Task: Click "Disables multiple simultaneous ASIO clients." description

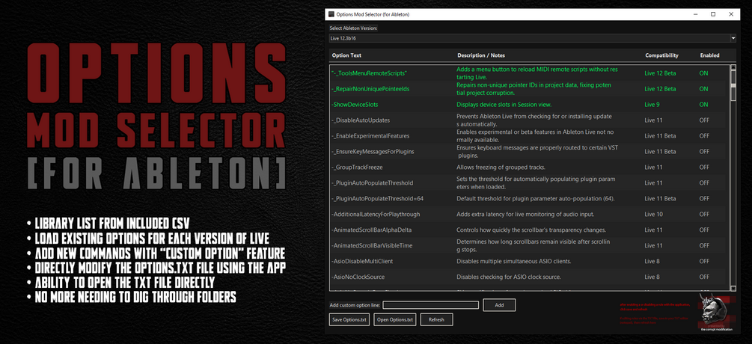Action: point(515,261)
